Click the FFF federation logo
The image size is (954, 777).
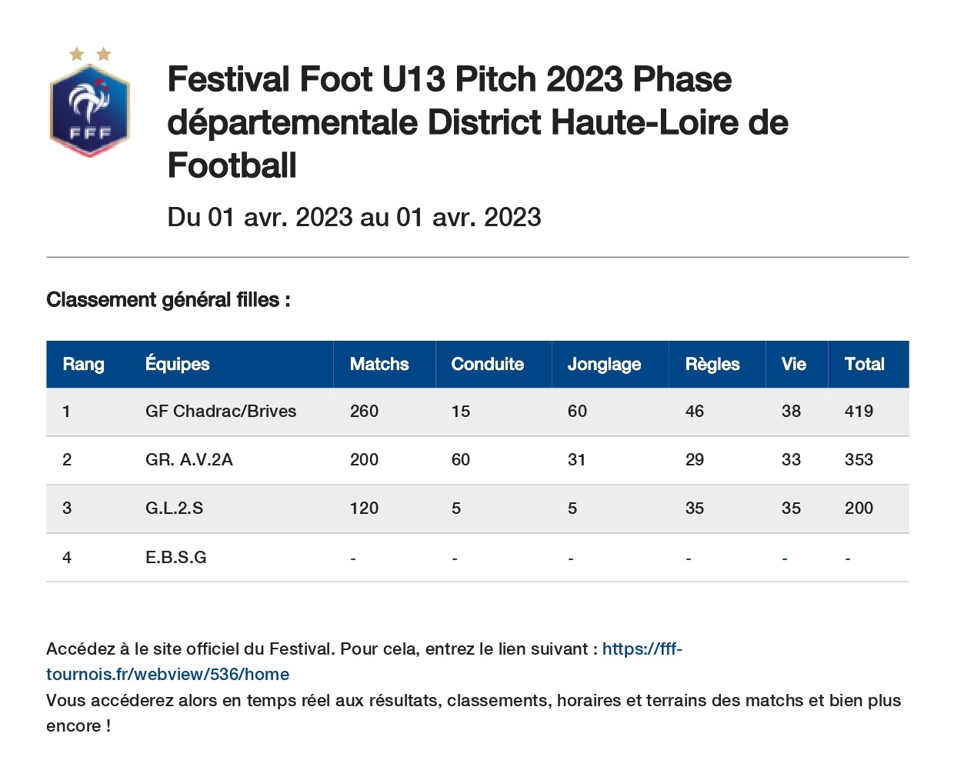pyautogui.click(x=89, y=102)
